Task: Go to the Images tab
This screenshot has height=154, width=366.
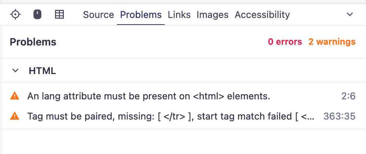Action: click(212, 15)
